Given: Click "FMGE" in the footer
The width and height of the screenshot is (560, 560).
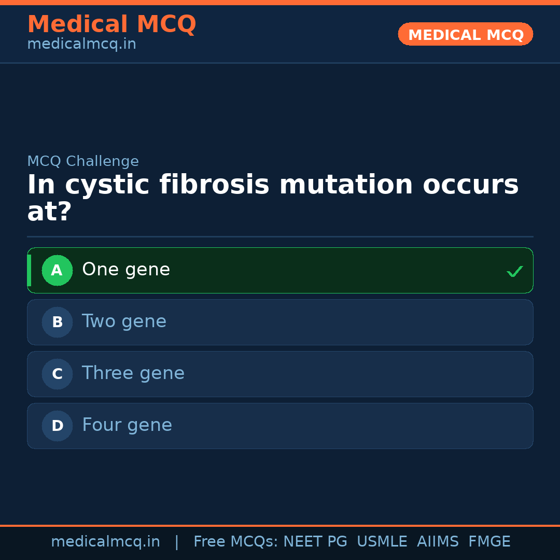Looking at the screenshot, I should coord(489,542).
